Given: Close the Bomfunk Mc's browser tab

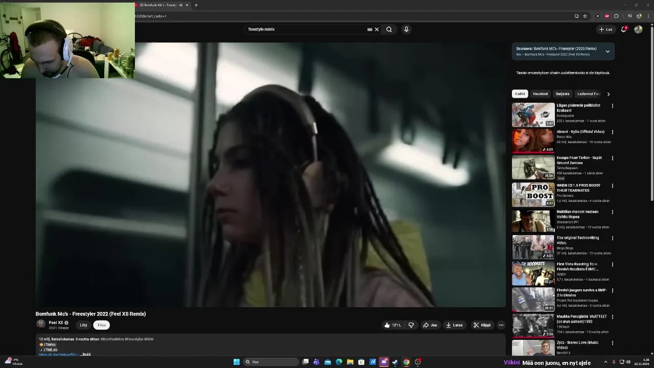Looking at the screenshot, I should (x=187, y=5).
